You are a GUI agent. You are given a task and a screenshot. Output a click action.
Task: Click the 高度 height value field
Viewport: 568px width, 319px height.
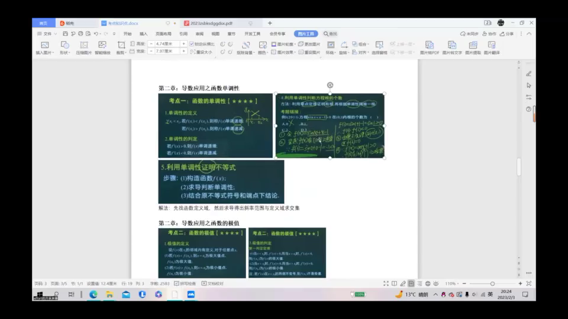[167, 44]
